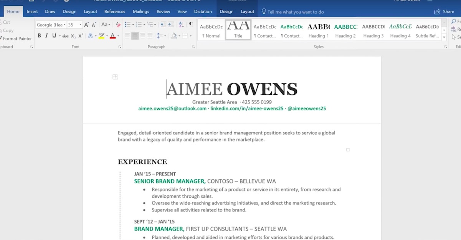This screenshot has height=240, width=461.
Task: Apply bold formatting
Action: coord(39,35)
